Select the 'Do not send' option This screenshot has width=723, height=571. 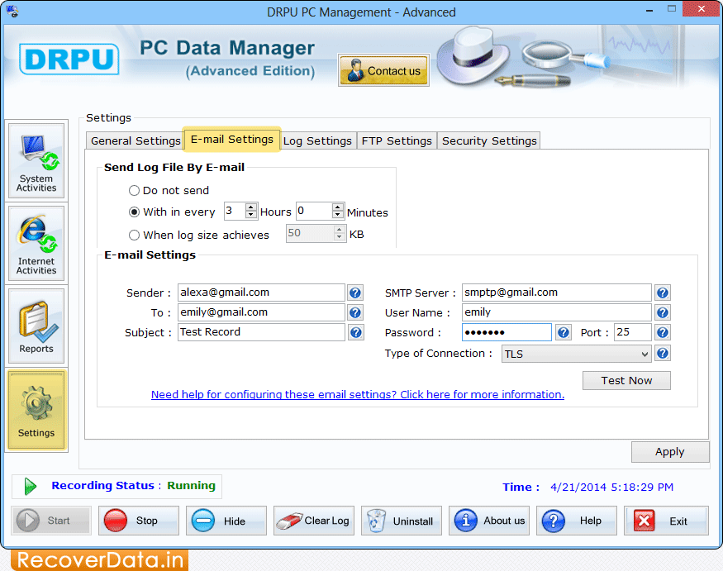(x=134, y=191)
